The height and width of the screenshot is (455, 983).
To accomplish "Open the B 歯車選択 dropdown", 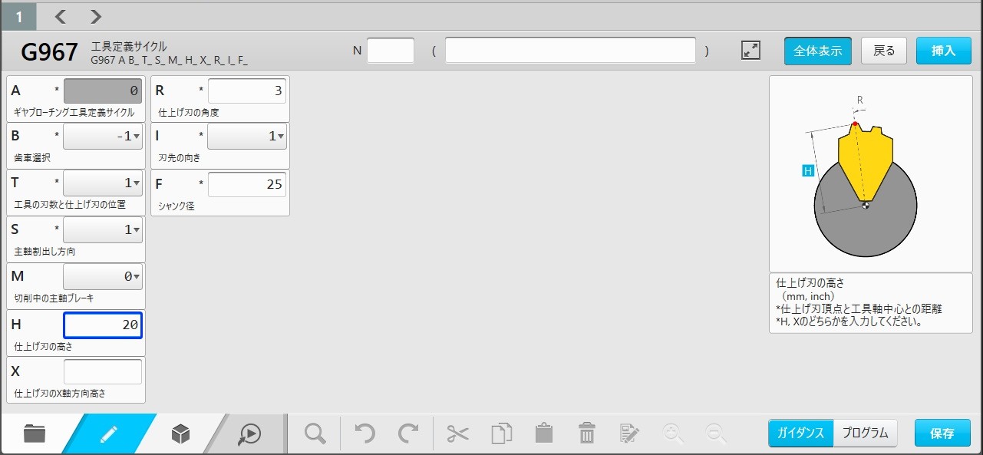I will [x=103, y=137].
